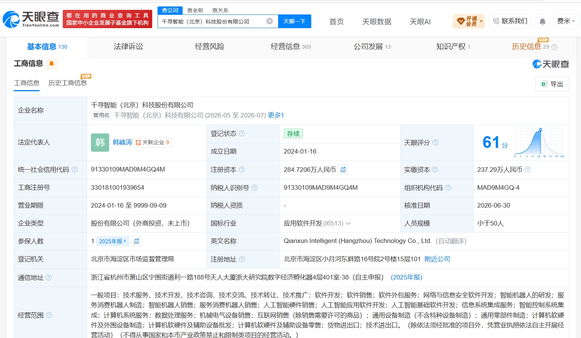
Task: Click help icon beside 纳税人识别号
Action: 255,188
